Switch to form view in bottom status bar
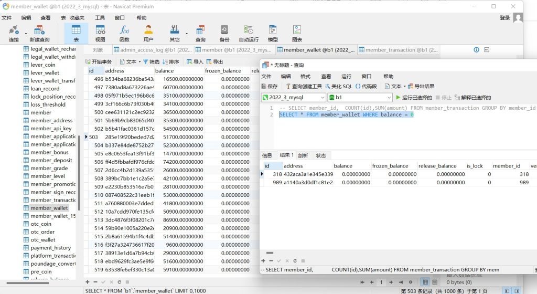This screenshot has width=537, height=294. pyautogui.click(x=517, y=290)
